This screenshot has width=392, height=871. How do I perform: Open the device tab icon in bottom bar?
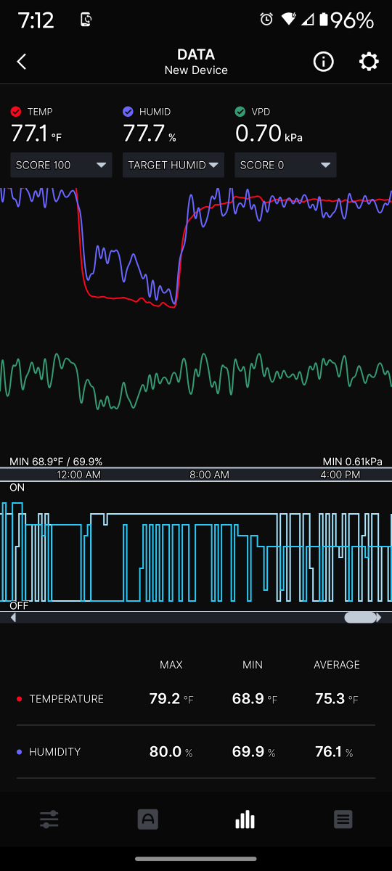148,820
